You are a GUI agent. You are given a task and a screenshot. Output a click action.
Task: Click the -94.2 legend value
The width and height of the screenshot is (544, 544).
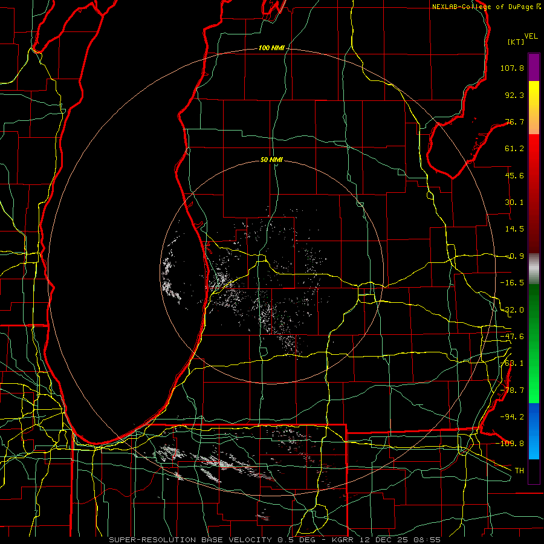point(512,416)
